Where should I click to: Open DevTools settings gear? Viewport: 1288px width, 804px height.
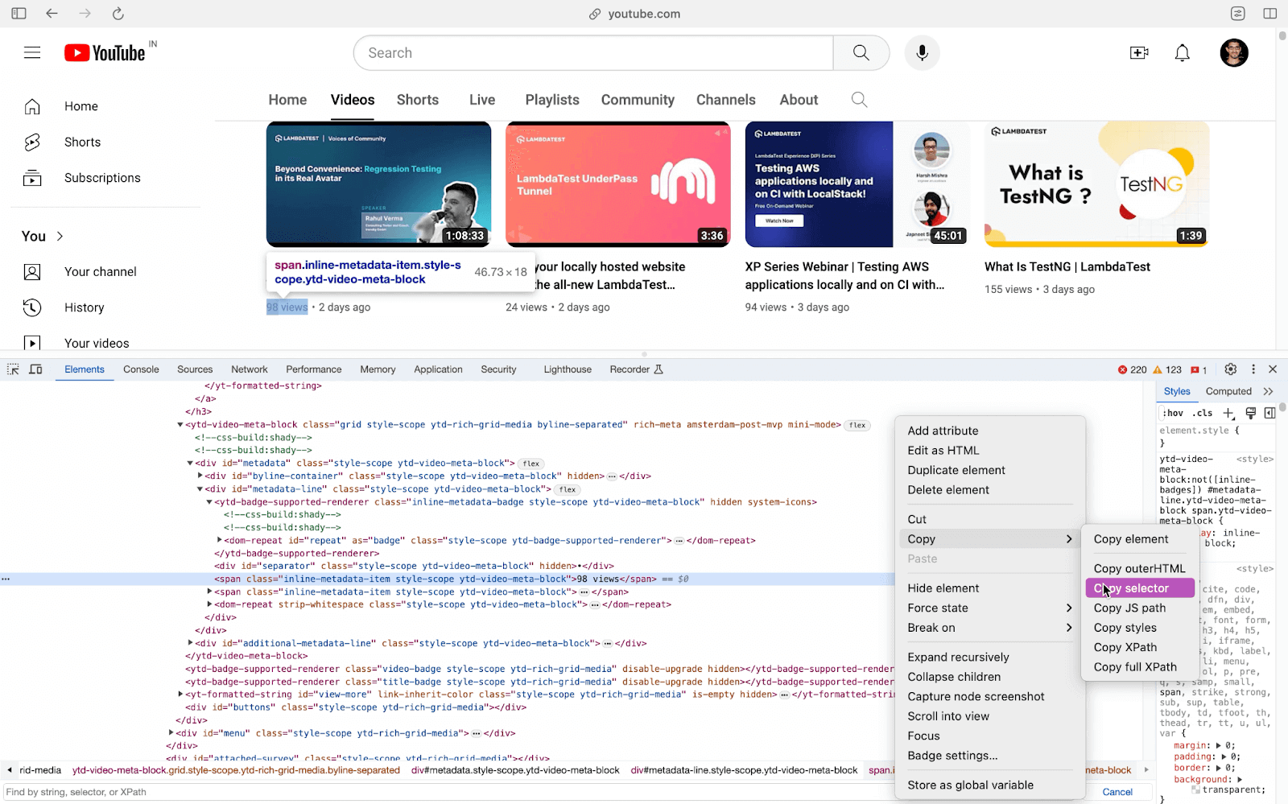1230,369
